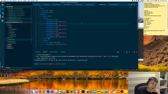The image size is (168, 94).
Task: Open the Source Control view
Action: tap(3, 13)
